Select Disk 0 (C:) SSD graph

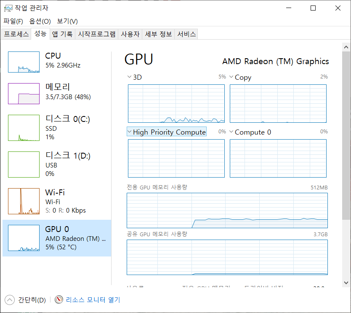[x=24, y=128]
